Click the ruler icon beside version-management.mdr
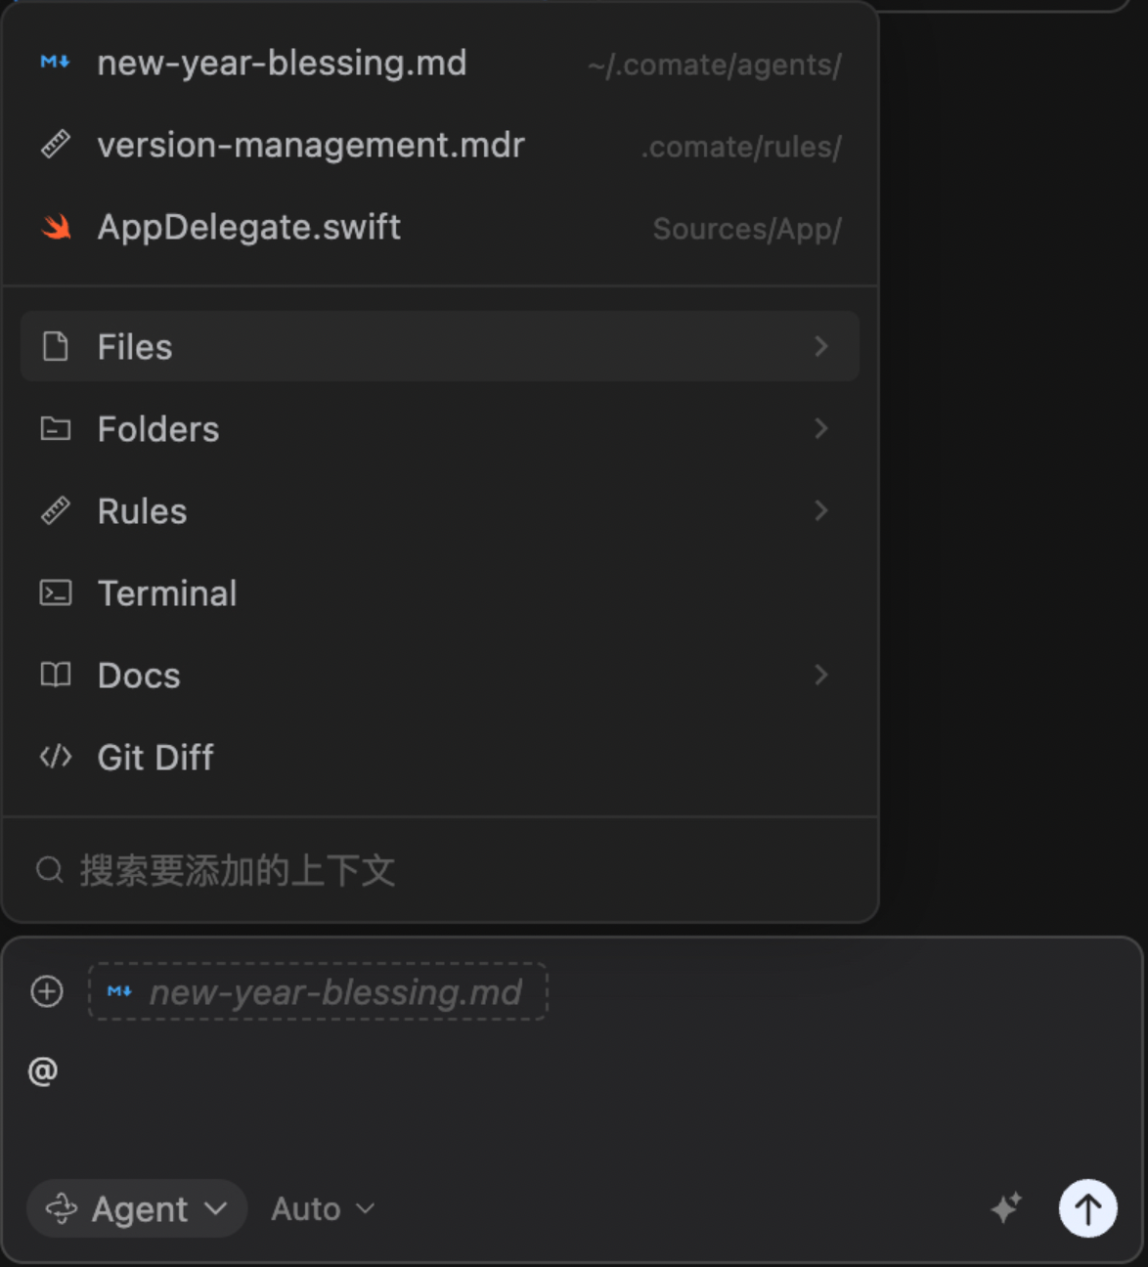This screenshot has height=1267, width=1148. (x=56, y=145)
